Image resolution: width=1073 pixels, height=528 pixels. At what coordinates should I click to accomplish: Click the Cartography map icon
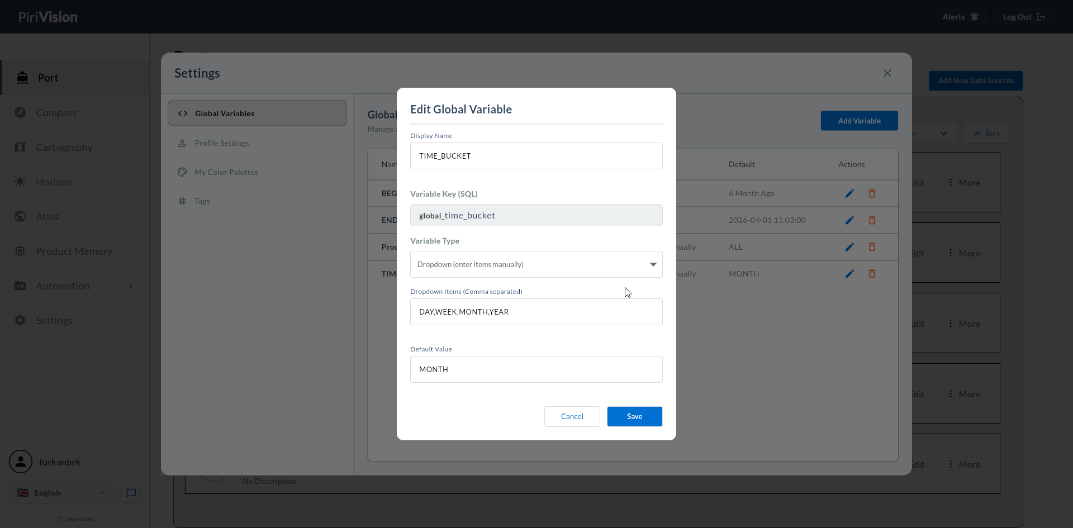[20, 147]
